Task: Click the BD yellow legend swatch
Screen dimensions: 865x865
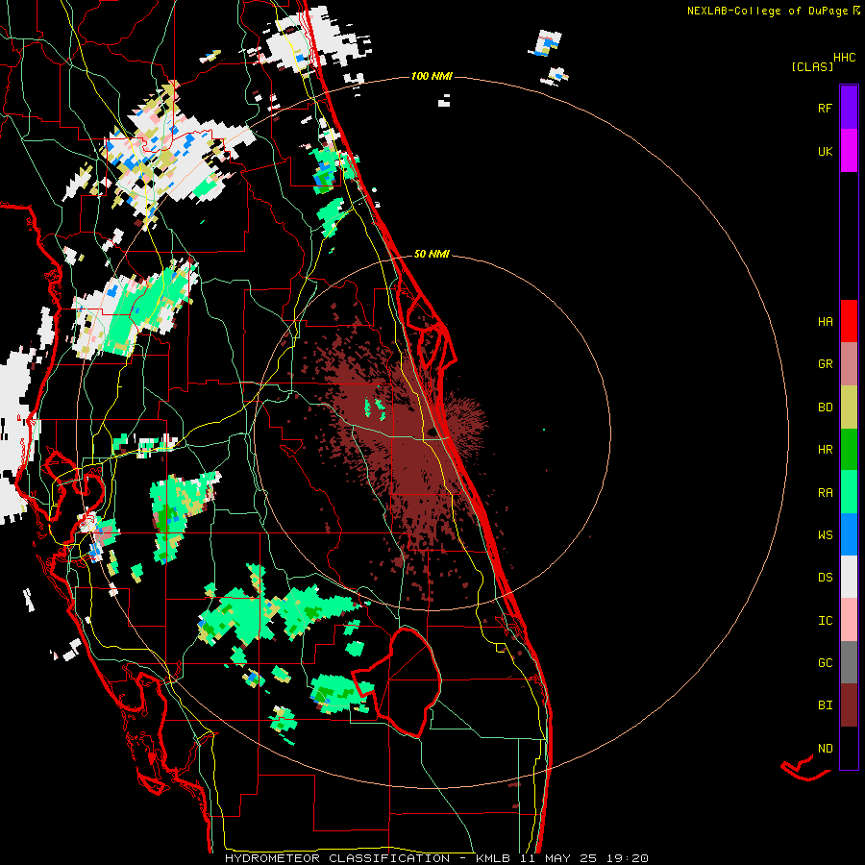Action: (x=849, y=408)
